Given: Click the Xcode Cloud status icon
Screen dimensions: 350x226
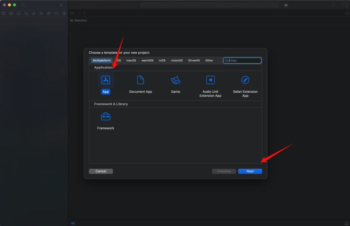Looking at the screenshot, I should pos(286,5).
